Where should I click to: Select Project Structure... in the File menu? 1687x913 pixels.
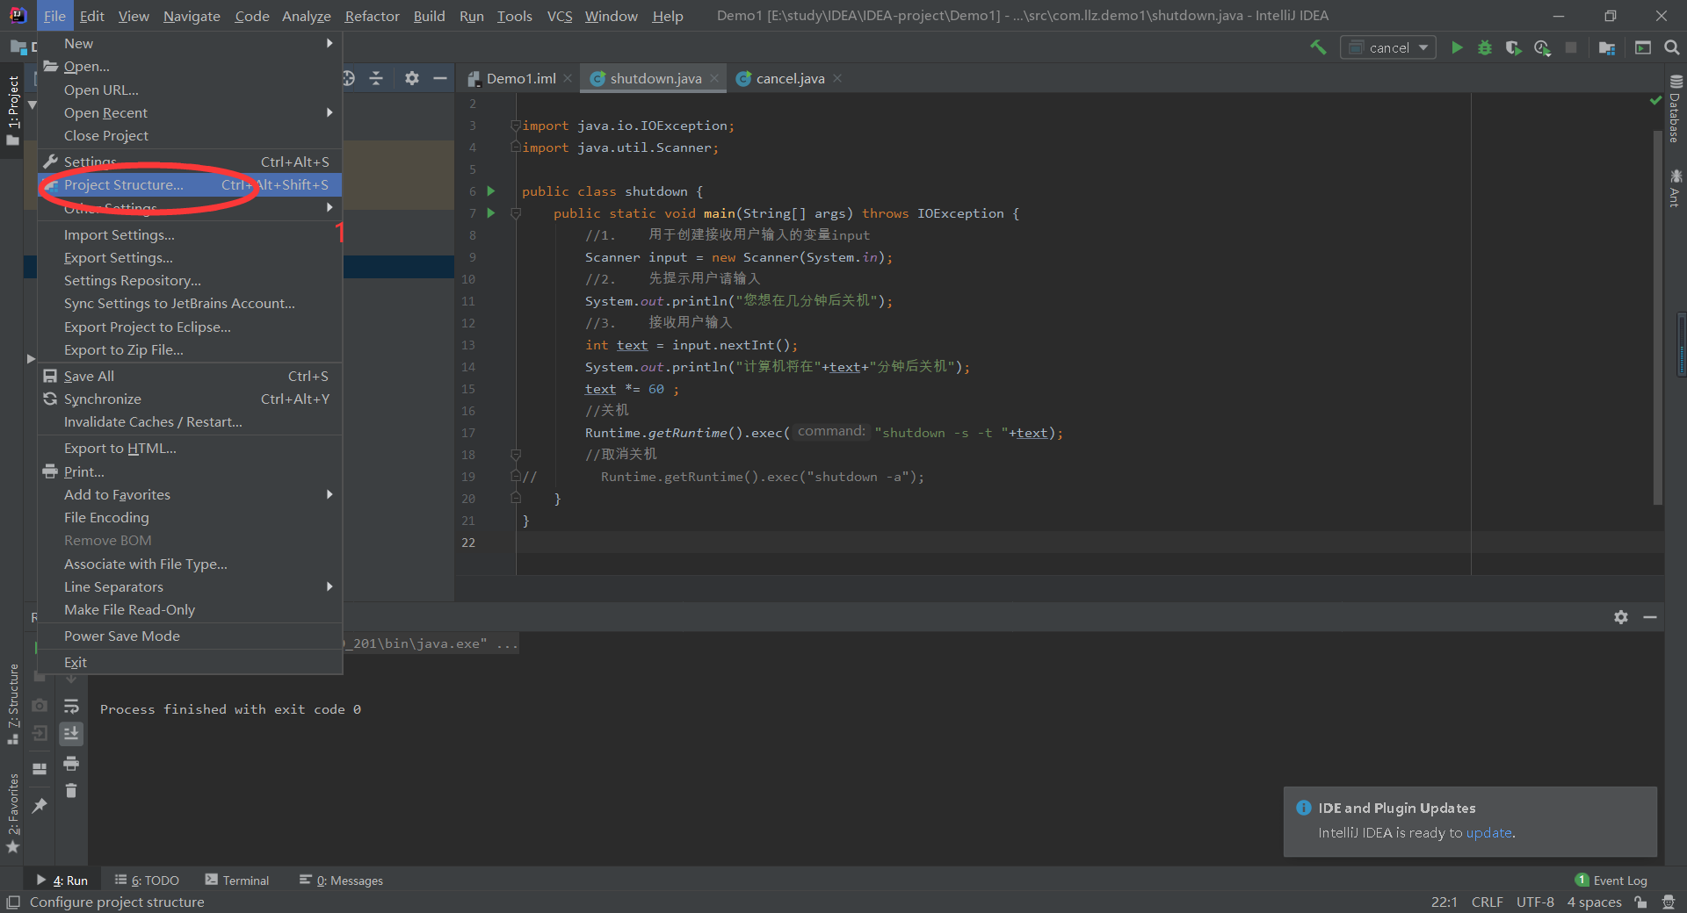[x=189, y=184]
